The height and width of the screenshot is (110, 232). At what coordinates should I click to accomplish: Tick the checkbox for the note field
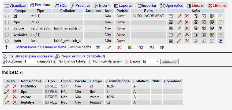coord(7,41)
